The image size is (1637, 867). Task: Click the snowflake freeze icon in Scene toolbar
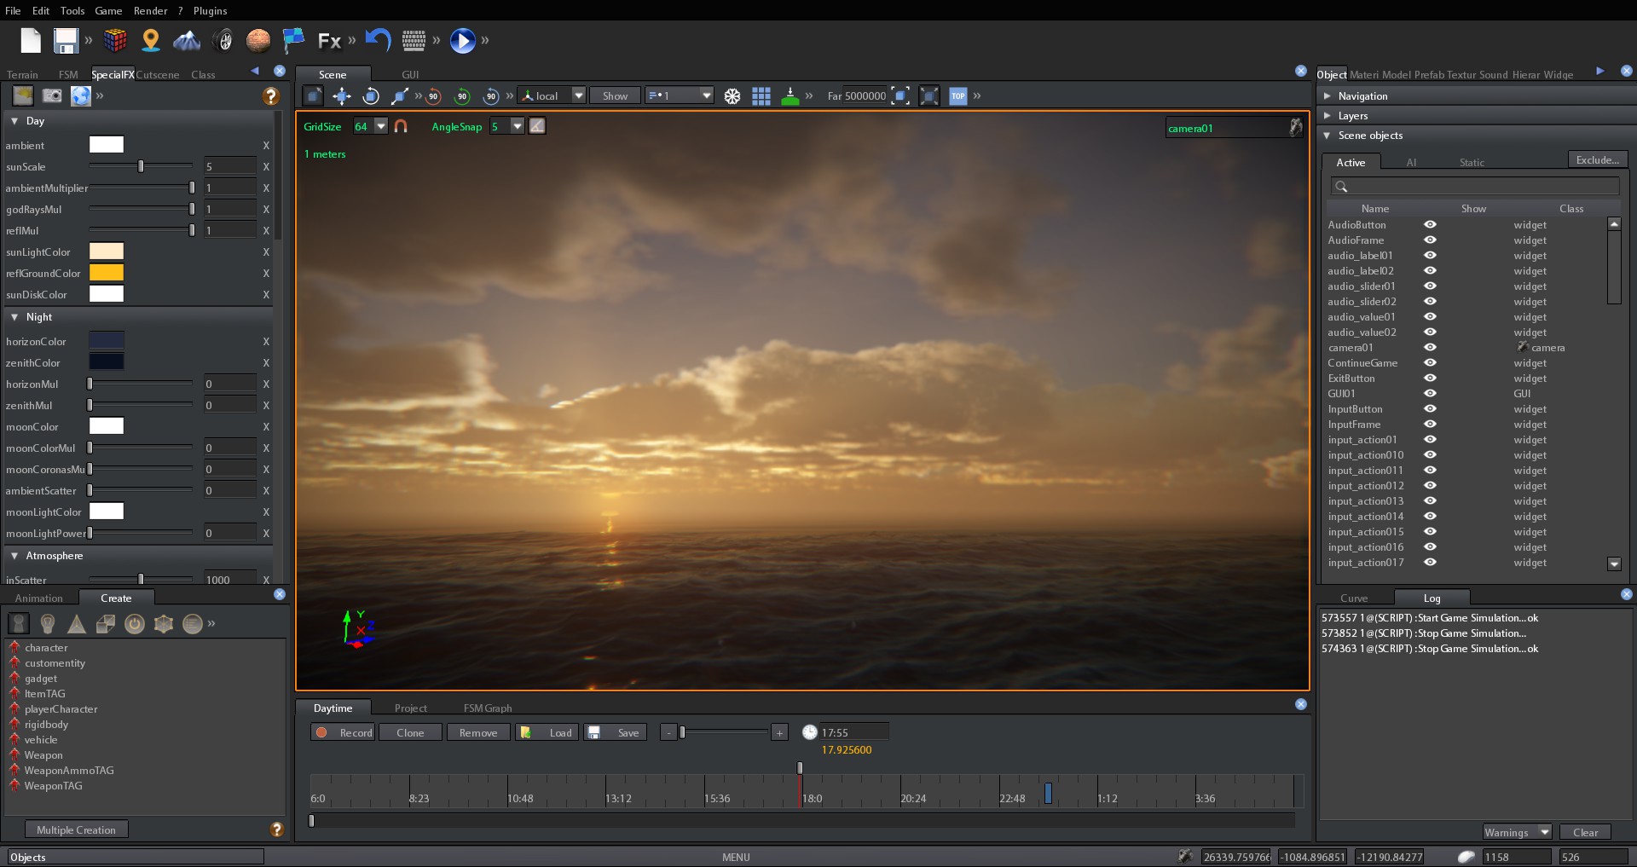pos(732,95)
